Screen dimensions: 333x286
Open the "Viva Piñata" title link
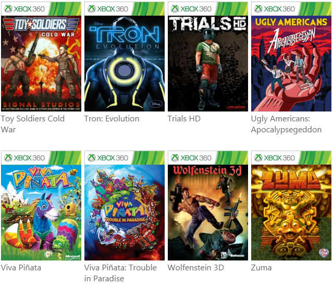point(21,268)
